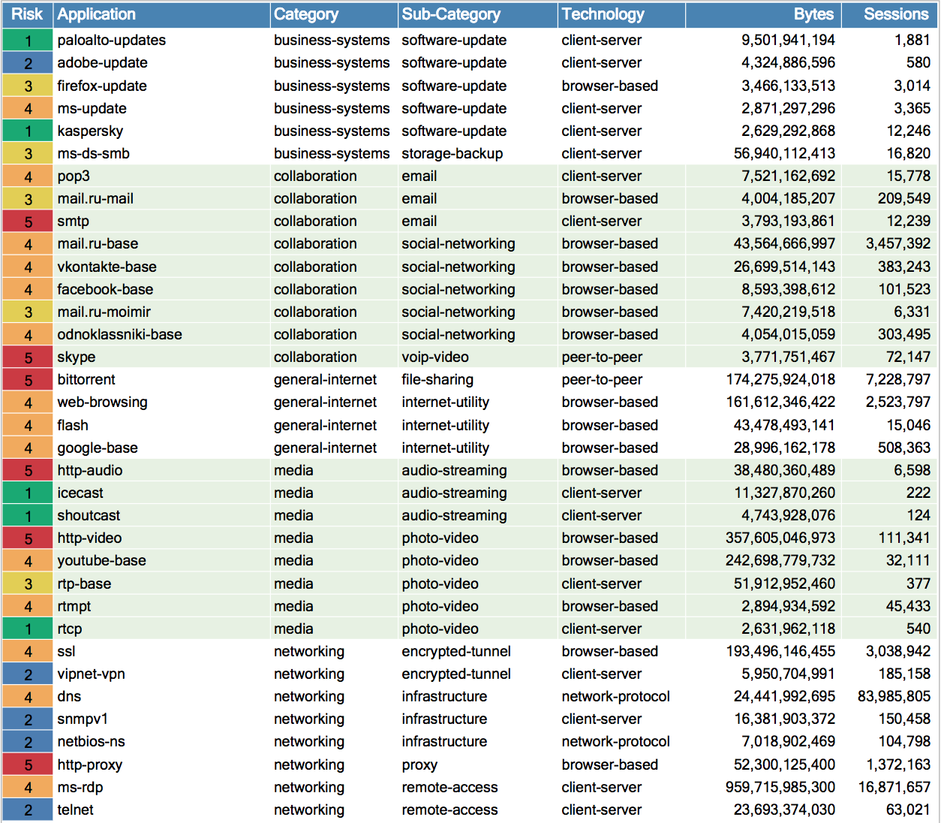Select the youtube-base application name
Screen dimensions: 941x823
101,560
